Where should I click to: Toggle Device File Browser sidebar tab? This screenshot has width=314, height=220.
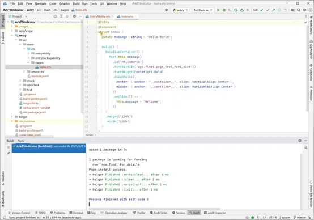click(x=311, y=194)
